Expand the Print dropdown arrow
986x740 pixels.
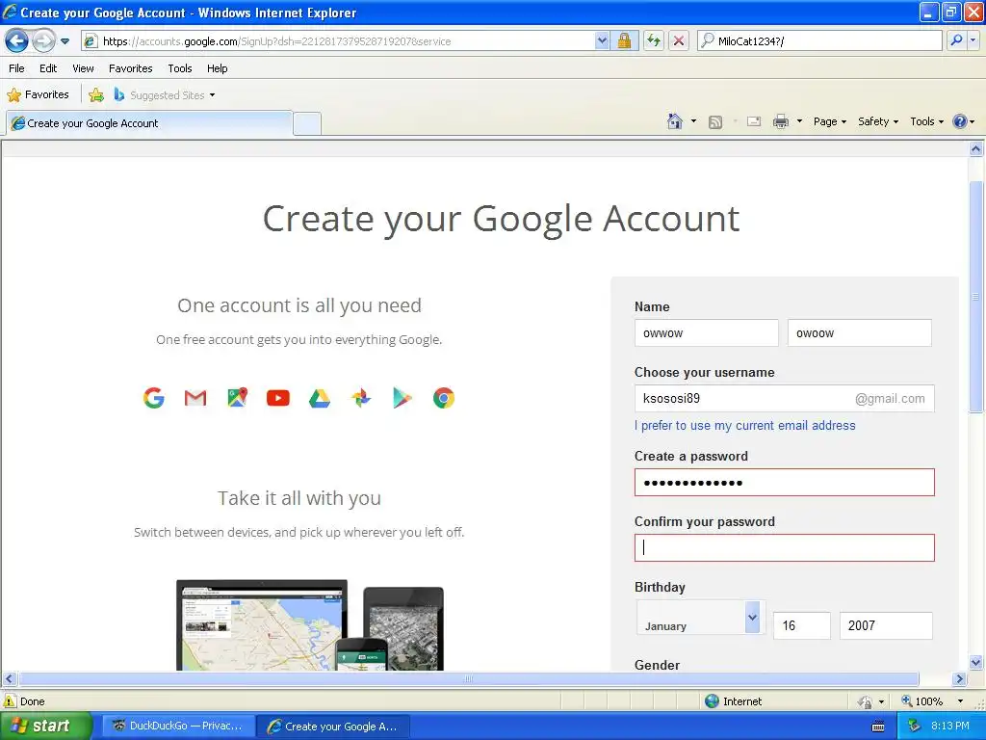tap(800, 121)
